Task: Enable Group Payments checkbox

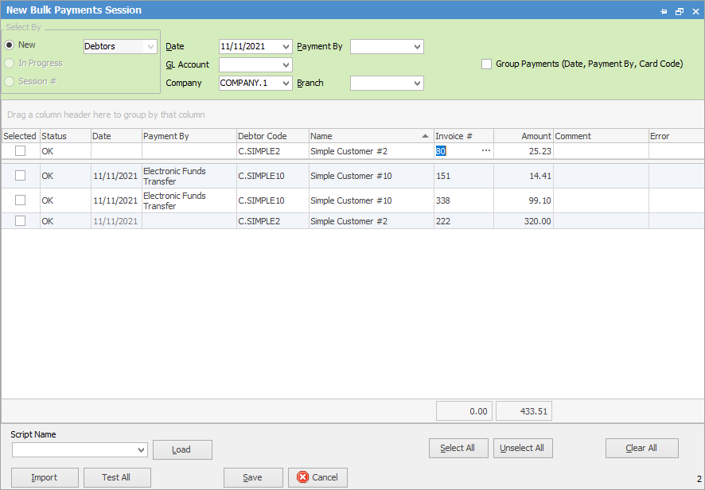Action: [x=486, y=64]
